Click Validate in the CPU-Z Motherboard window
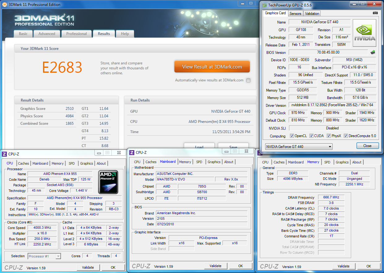This screenshot has width=384, height=273. pyautogui.click(x=215, y=266)
